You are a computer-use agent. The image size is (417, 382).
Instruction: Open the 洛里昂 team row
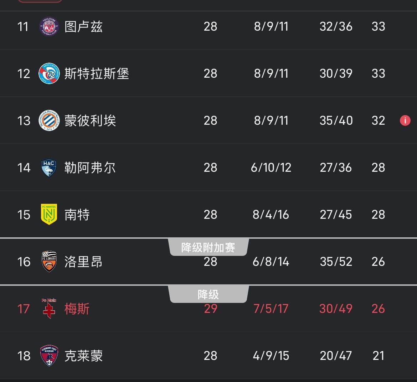[208, 262]
